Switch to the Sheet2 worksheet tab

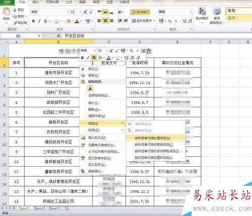tap(39, 208)
